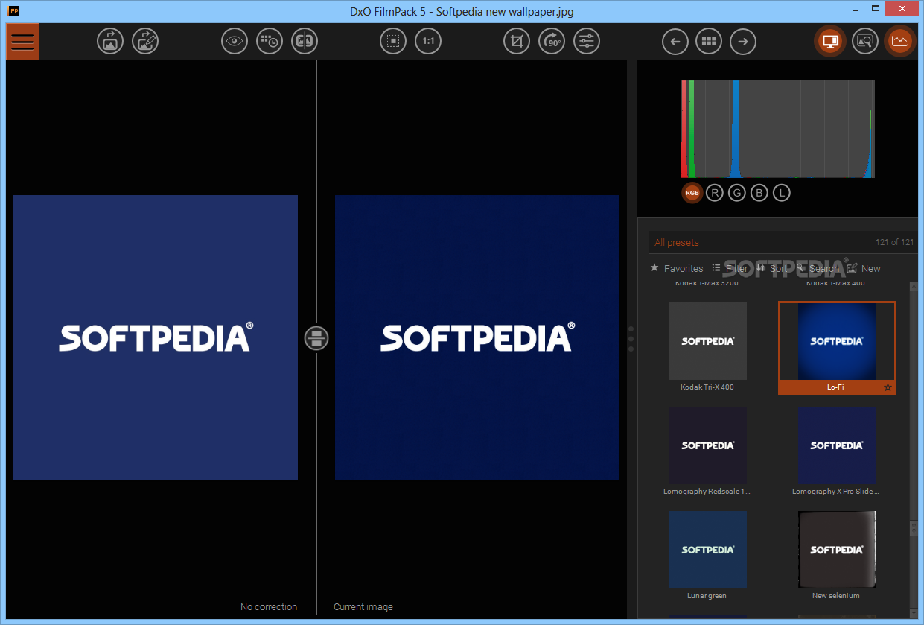The height and width of the screenshot is (625, 924).
Task: Toggle the eye preview compare icon
Action: coord(235,41)
